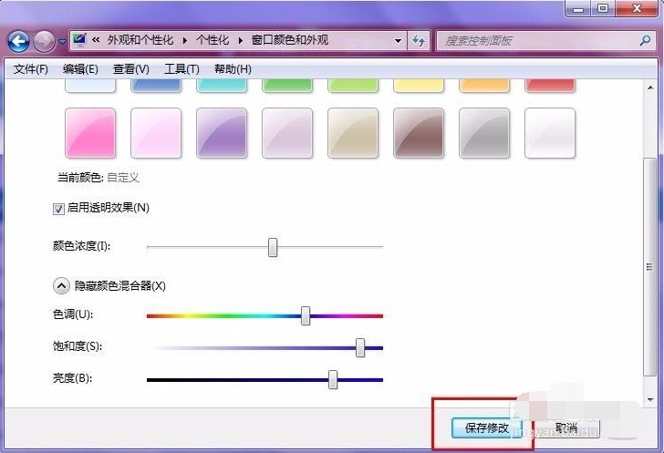Image resolution: width=664 pixels, height=453 pixels.
Task: Click the search magnifier icon
Action: [x=645, y=41]
